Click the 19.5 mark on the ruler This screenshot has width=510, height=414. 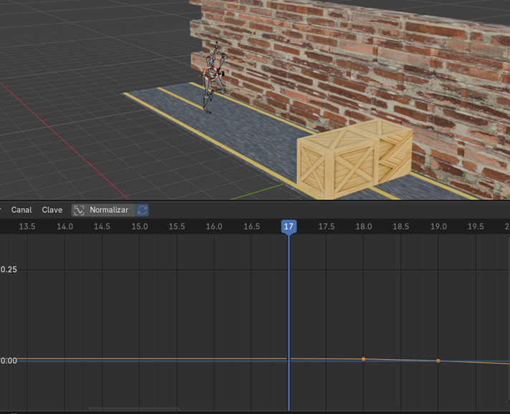(x=476, y=227)
